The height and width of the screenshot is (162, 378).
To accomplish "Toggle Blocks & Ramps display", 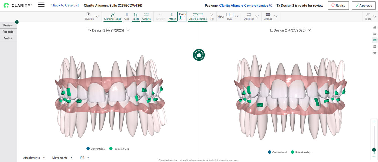I will (198, 16).
